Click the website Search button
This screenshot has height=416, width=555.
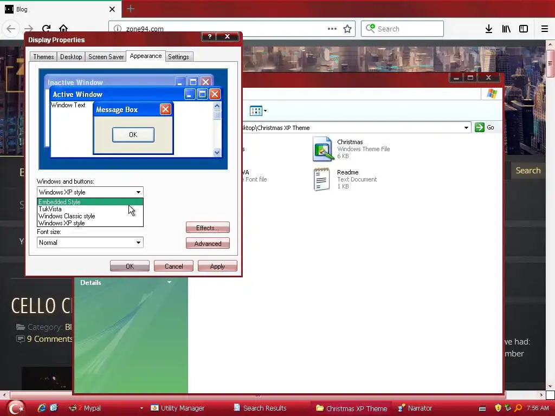point(528,171)
